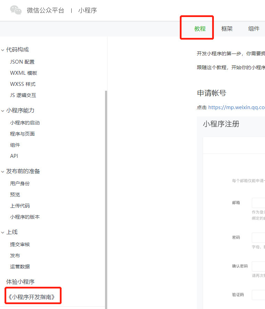Open 发布 under 上线 in the sidebar
Image resolution: width=265 pixels, height=309 pixels.
[x=15, y=255]
